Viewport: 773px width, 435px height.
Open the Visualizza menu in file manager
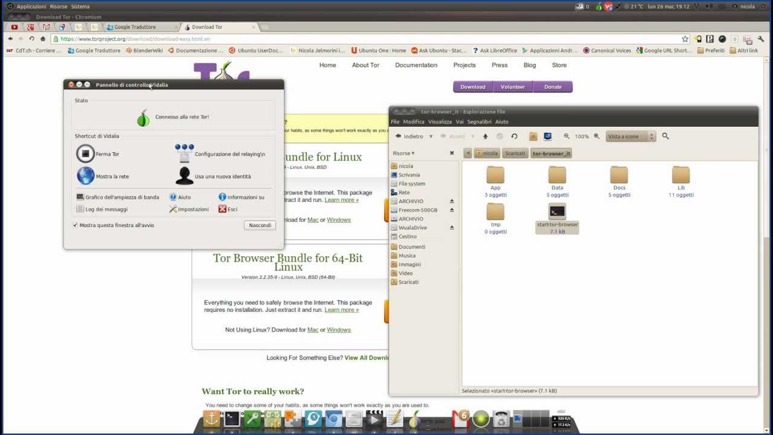[x=440, y=121]
